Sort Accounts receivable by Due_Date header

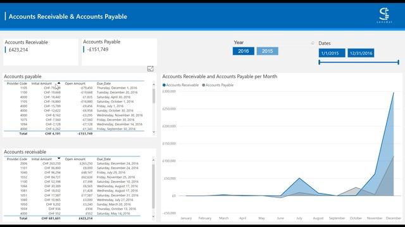[104, 159]
